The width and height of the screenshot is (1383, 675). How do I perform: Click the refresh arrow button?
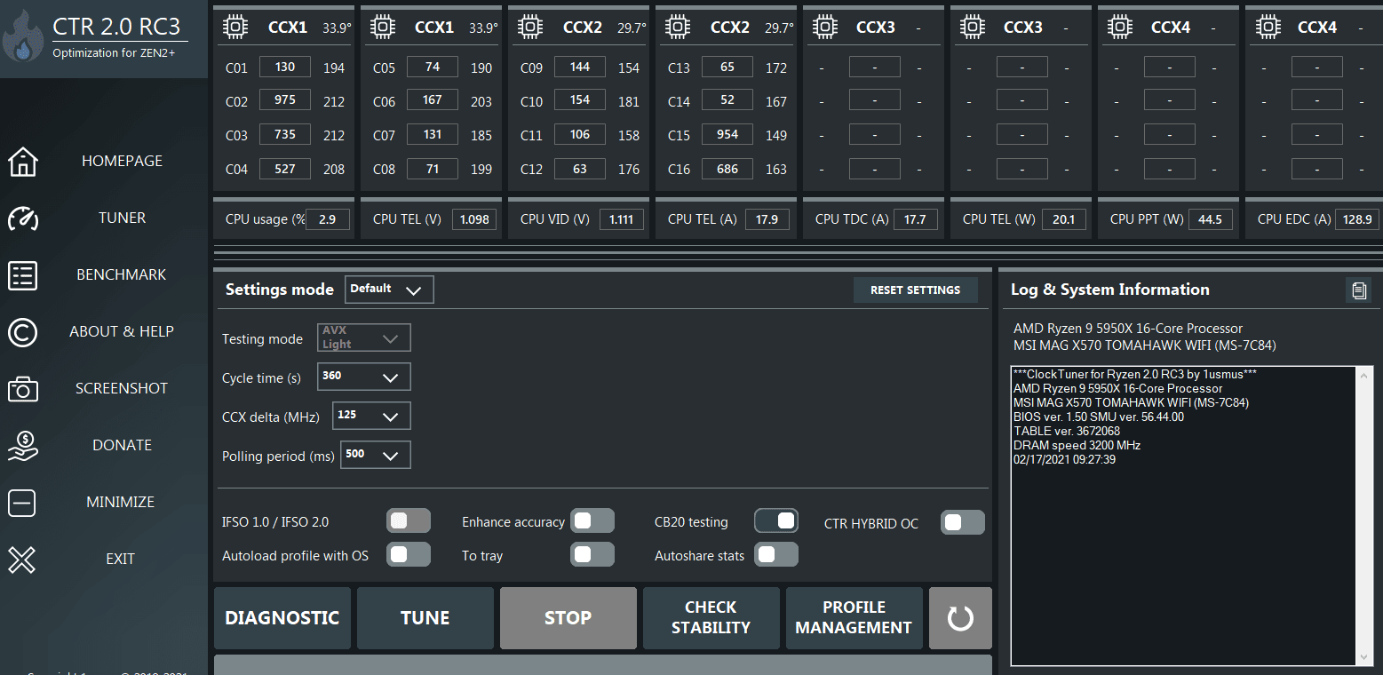tap(960, 618)
